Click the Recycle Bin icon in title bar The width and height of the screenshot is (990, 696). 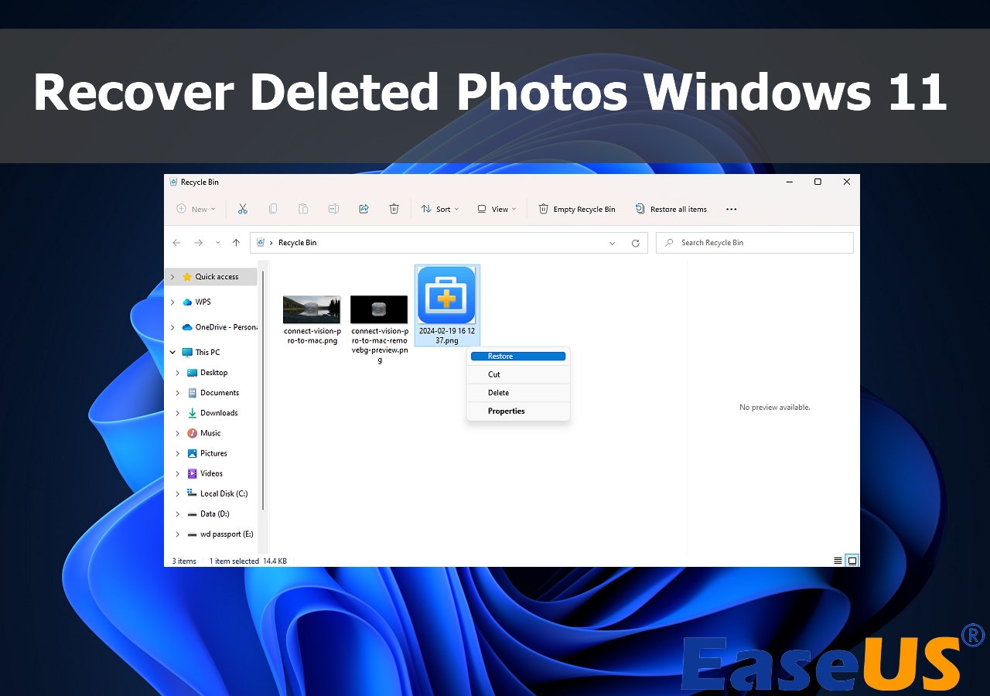click(173, 183)
